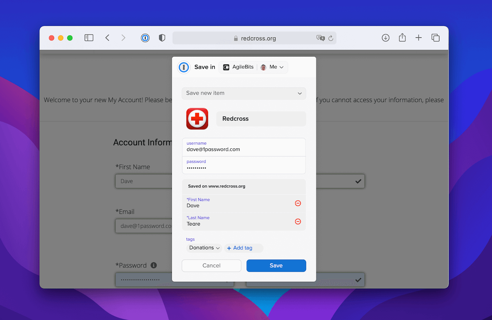
Task: Click the 1Password logo in the dialog header
Action: (184, 67)
